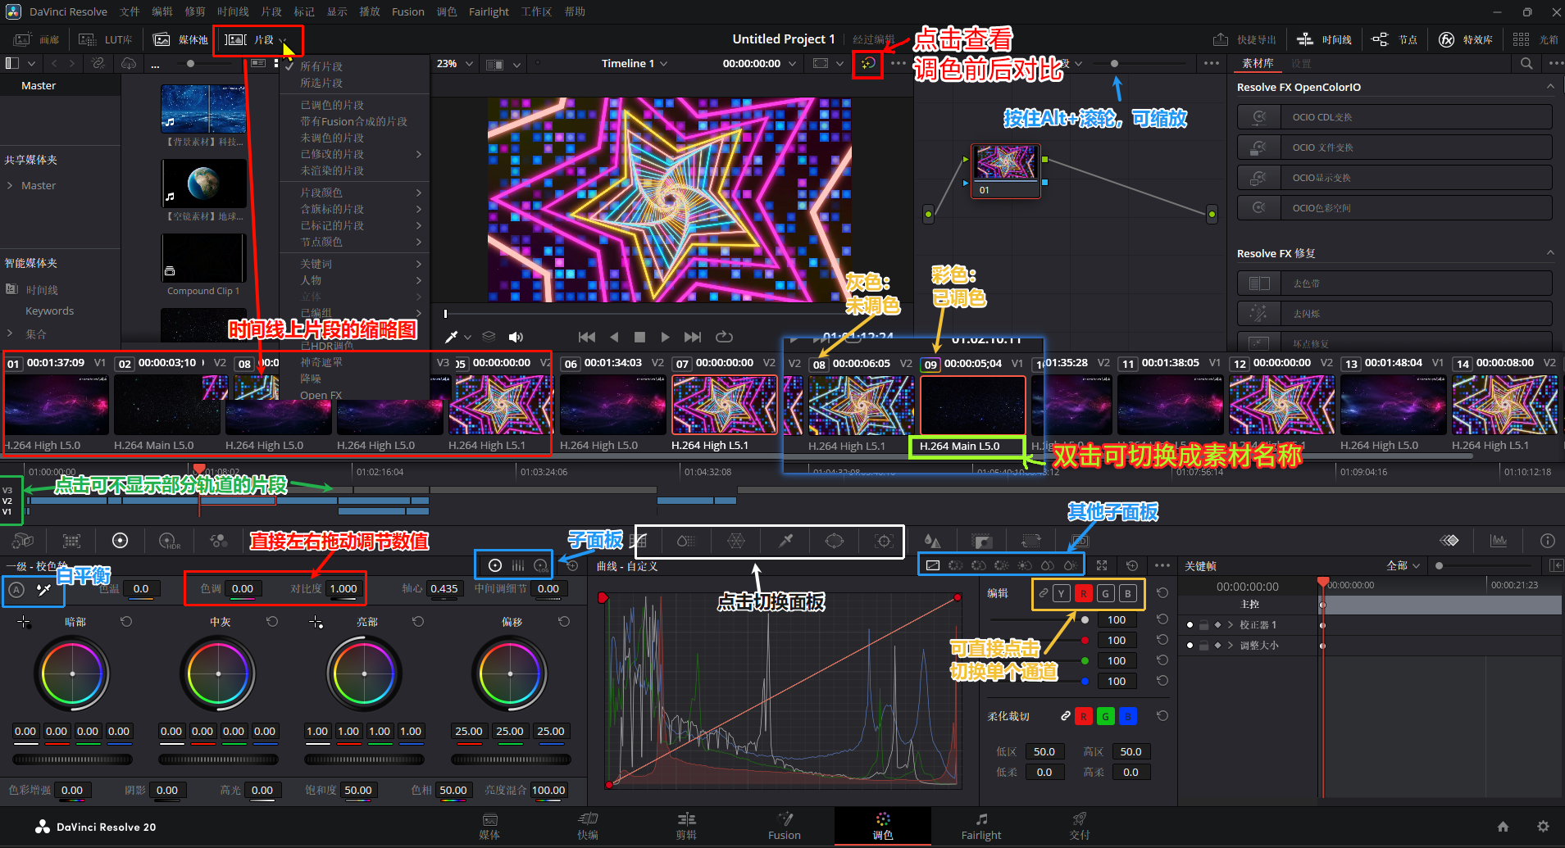Screen dimensions: 1565x848
Task: Open the Key palette
Action: [982, 541]
